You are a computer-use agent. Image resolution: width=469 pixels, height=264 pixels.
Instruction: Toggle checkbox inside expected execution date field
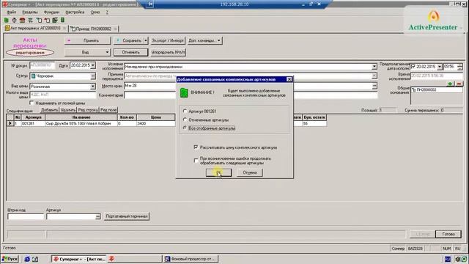[413, 67]
